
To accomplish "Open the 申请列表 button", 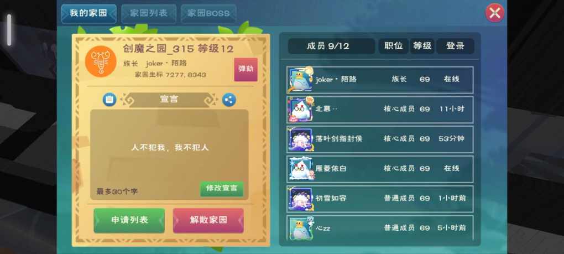I will click(129, 221).
